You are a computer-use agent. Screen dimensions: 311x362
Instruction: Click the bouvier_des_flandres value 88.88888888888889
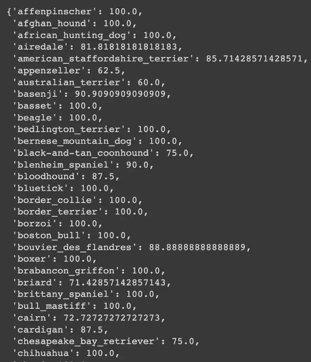pyautogui.click(x=200, y=248)
